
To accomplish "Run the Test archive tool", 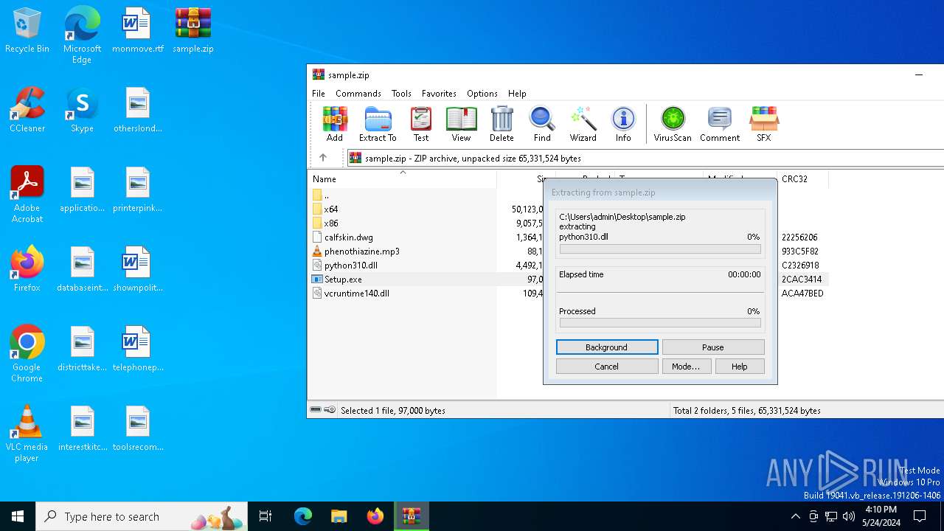I will click(421, 124).
